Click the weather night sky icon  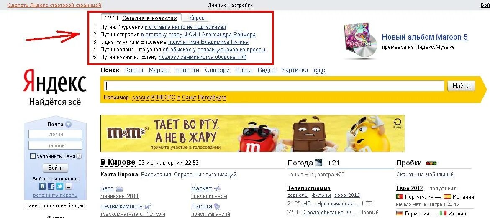(319, 163)
